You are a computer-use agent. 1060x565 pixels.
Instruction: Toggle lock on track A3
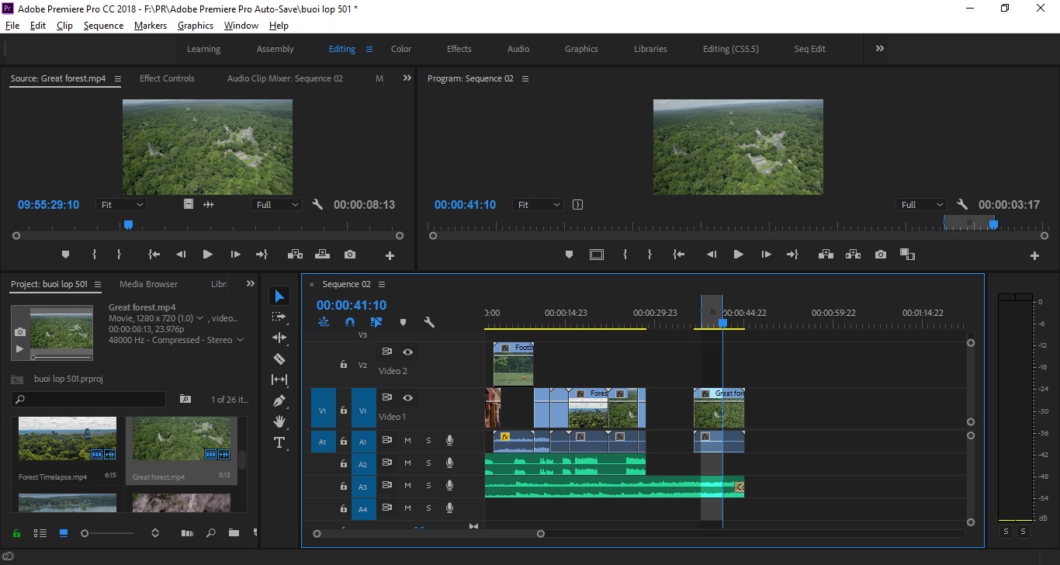[x=343, y=486]
